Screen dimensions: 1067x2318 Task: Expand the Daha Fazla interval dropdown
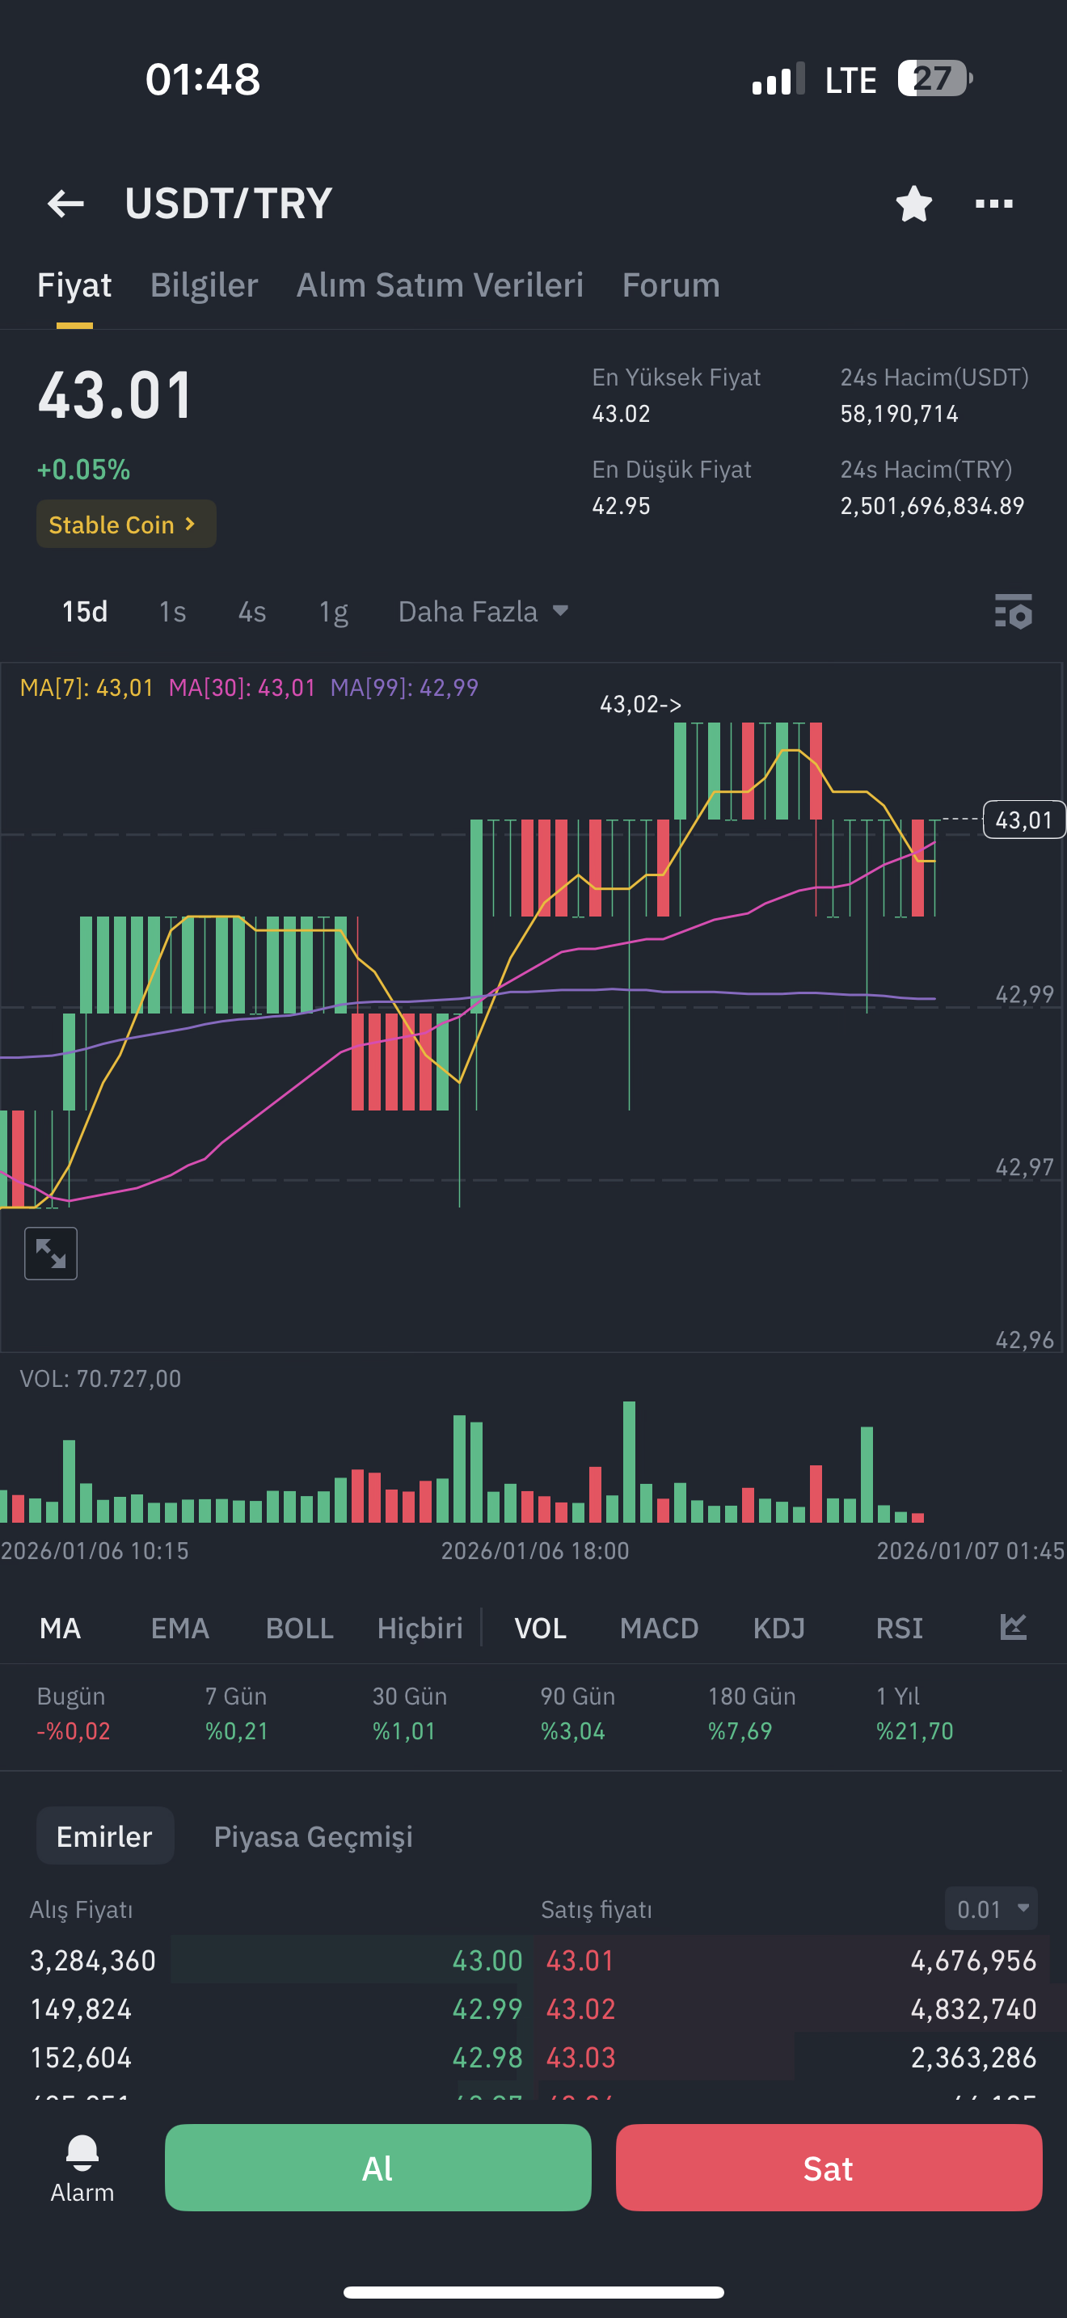[483, 612]
